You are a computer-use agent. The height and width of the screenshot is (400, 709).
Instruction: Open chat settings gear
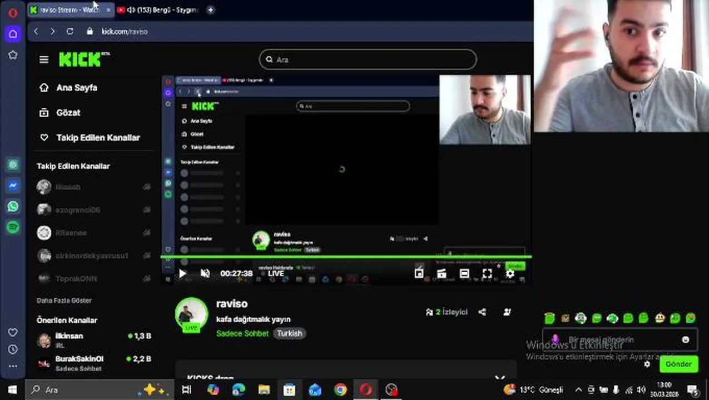tap(647, 364)
